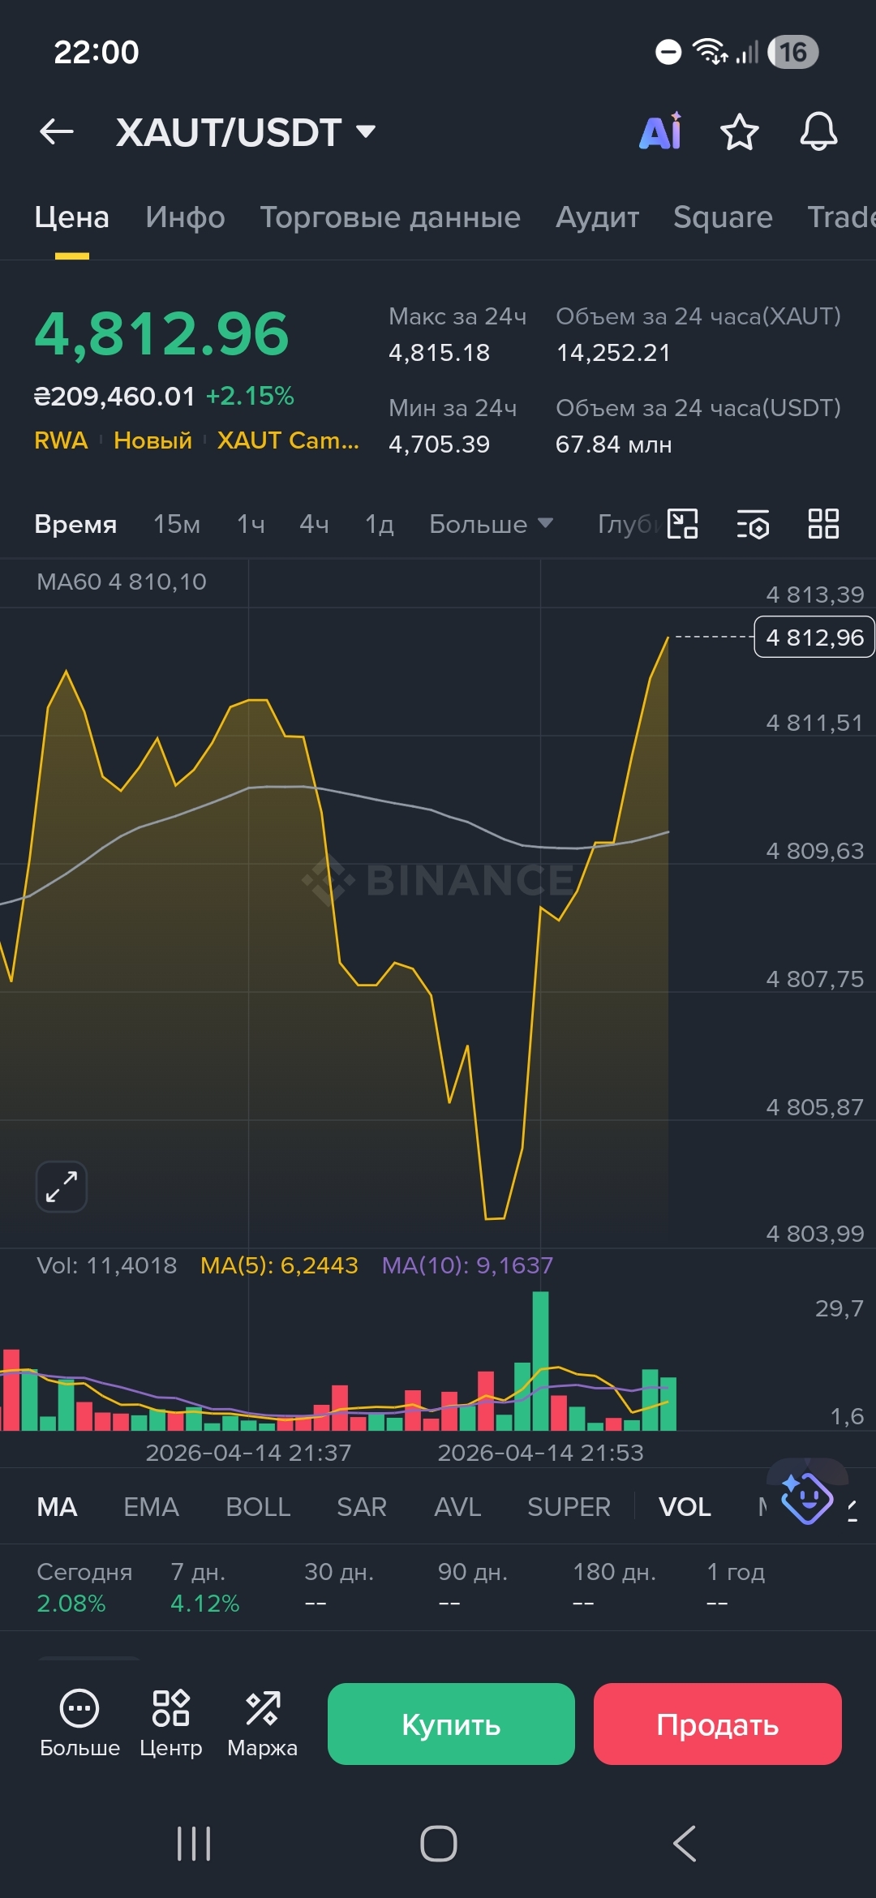Switch to the Цена tab
This screenshot has height=1898, width=876.
point(71,217)
